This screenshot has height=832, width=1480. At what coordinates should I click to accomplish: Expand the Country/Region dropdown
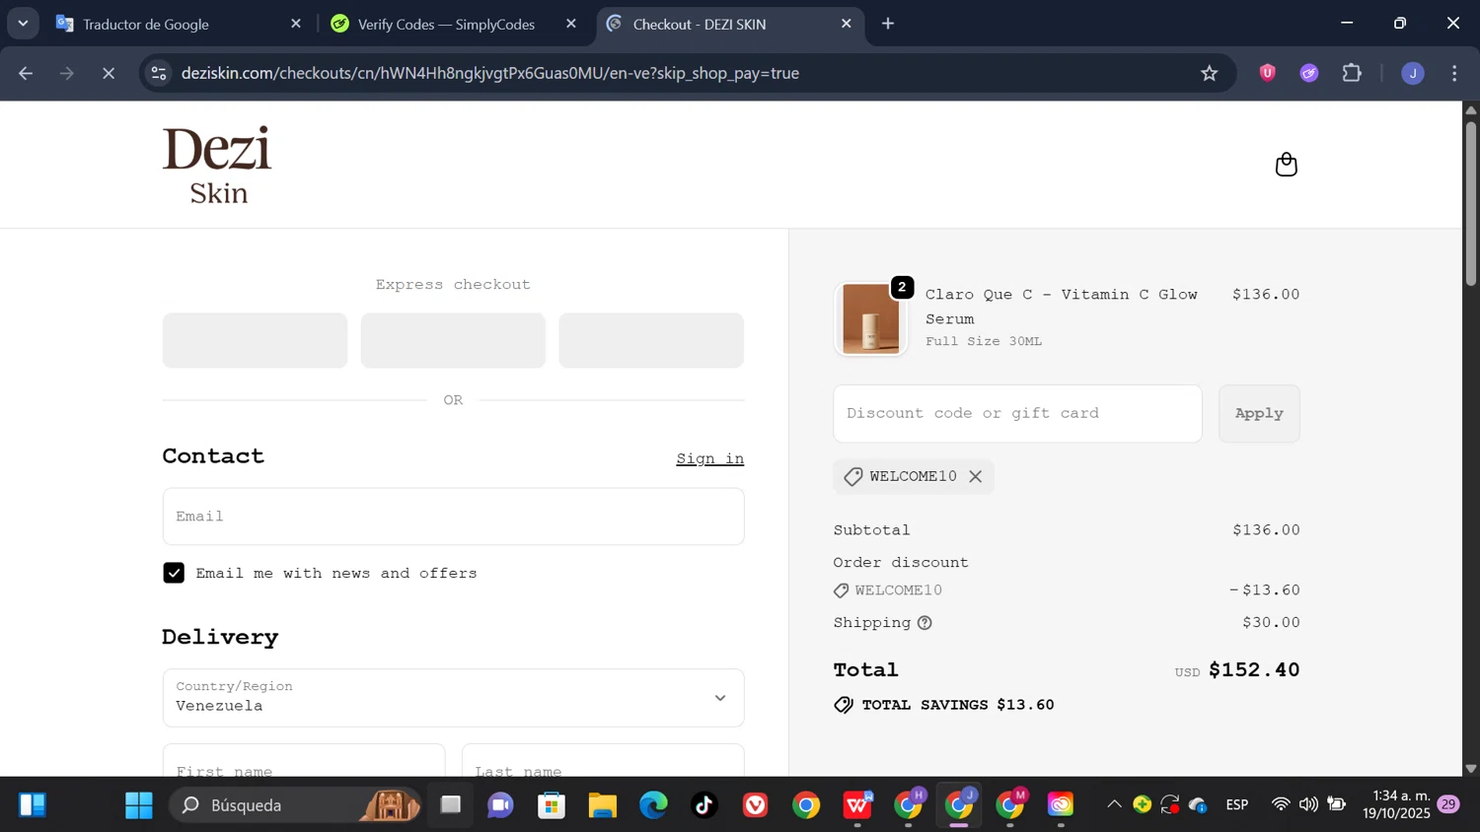pos(453,698)
